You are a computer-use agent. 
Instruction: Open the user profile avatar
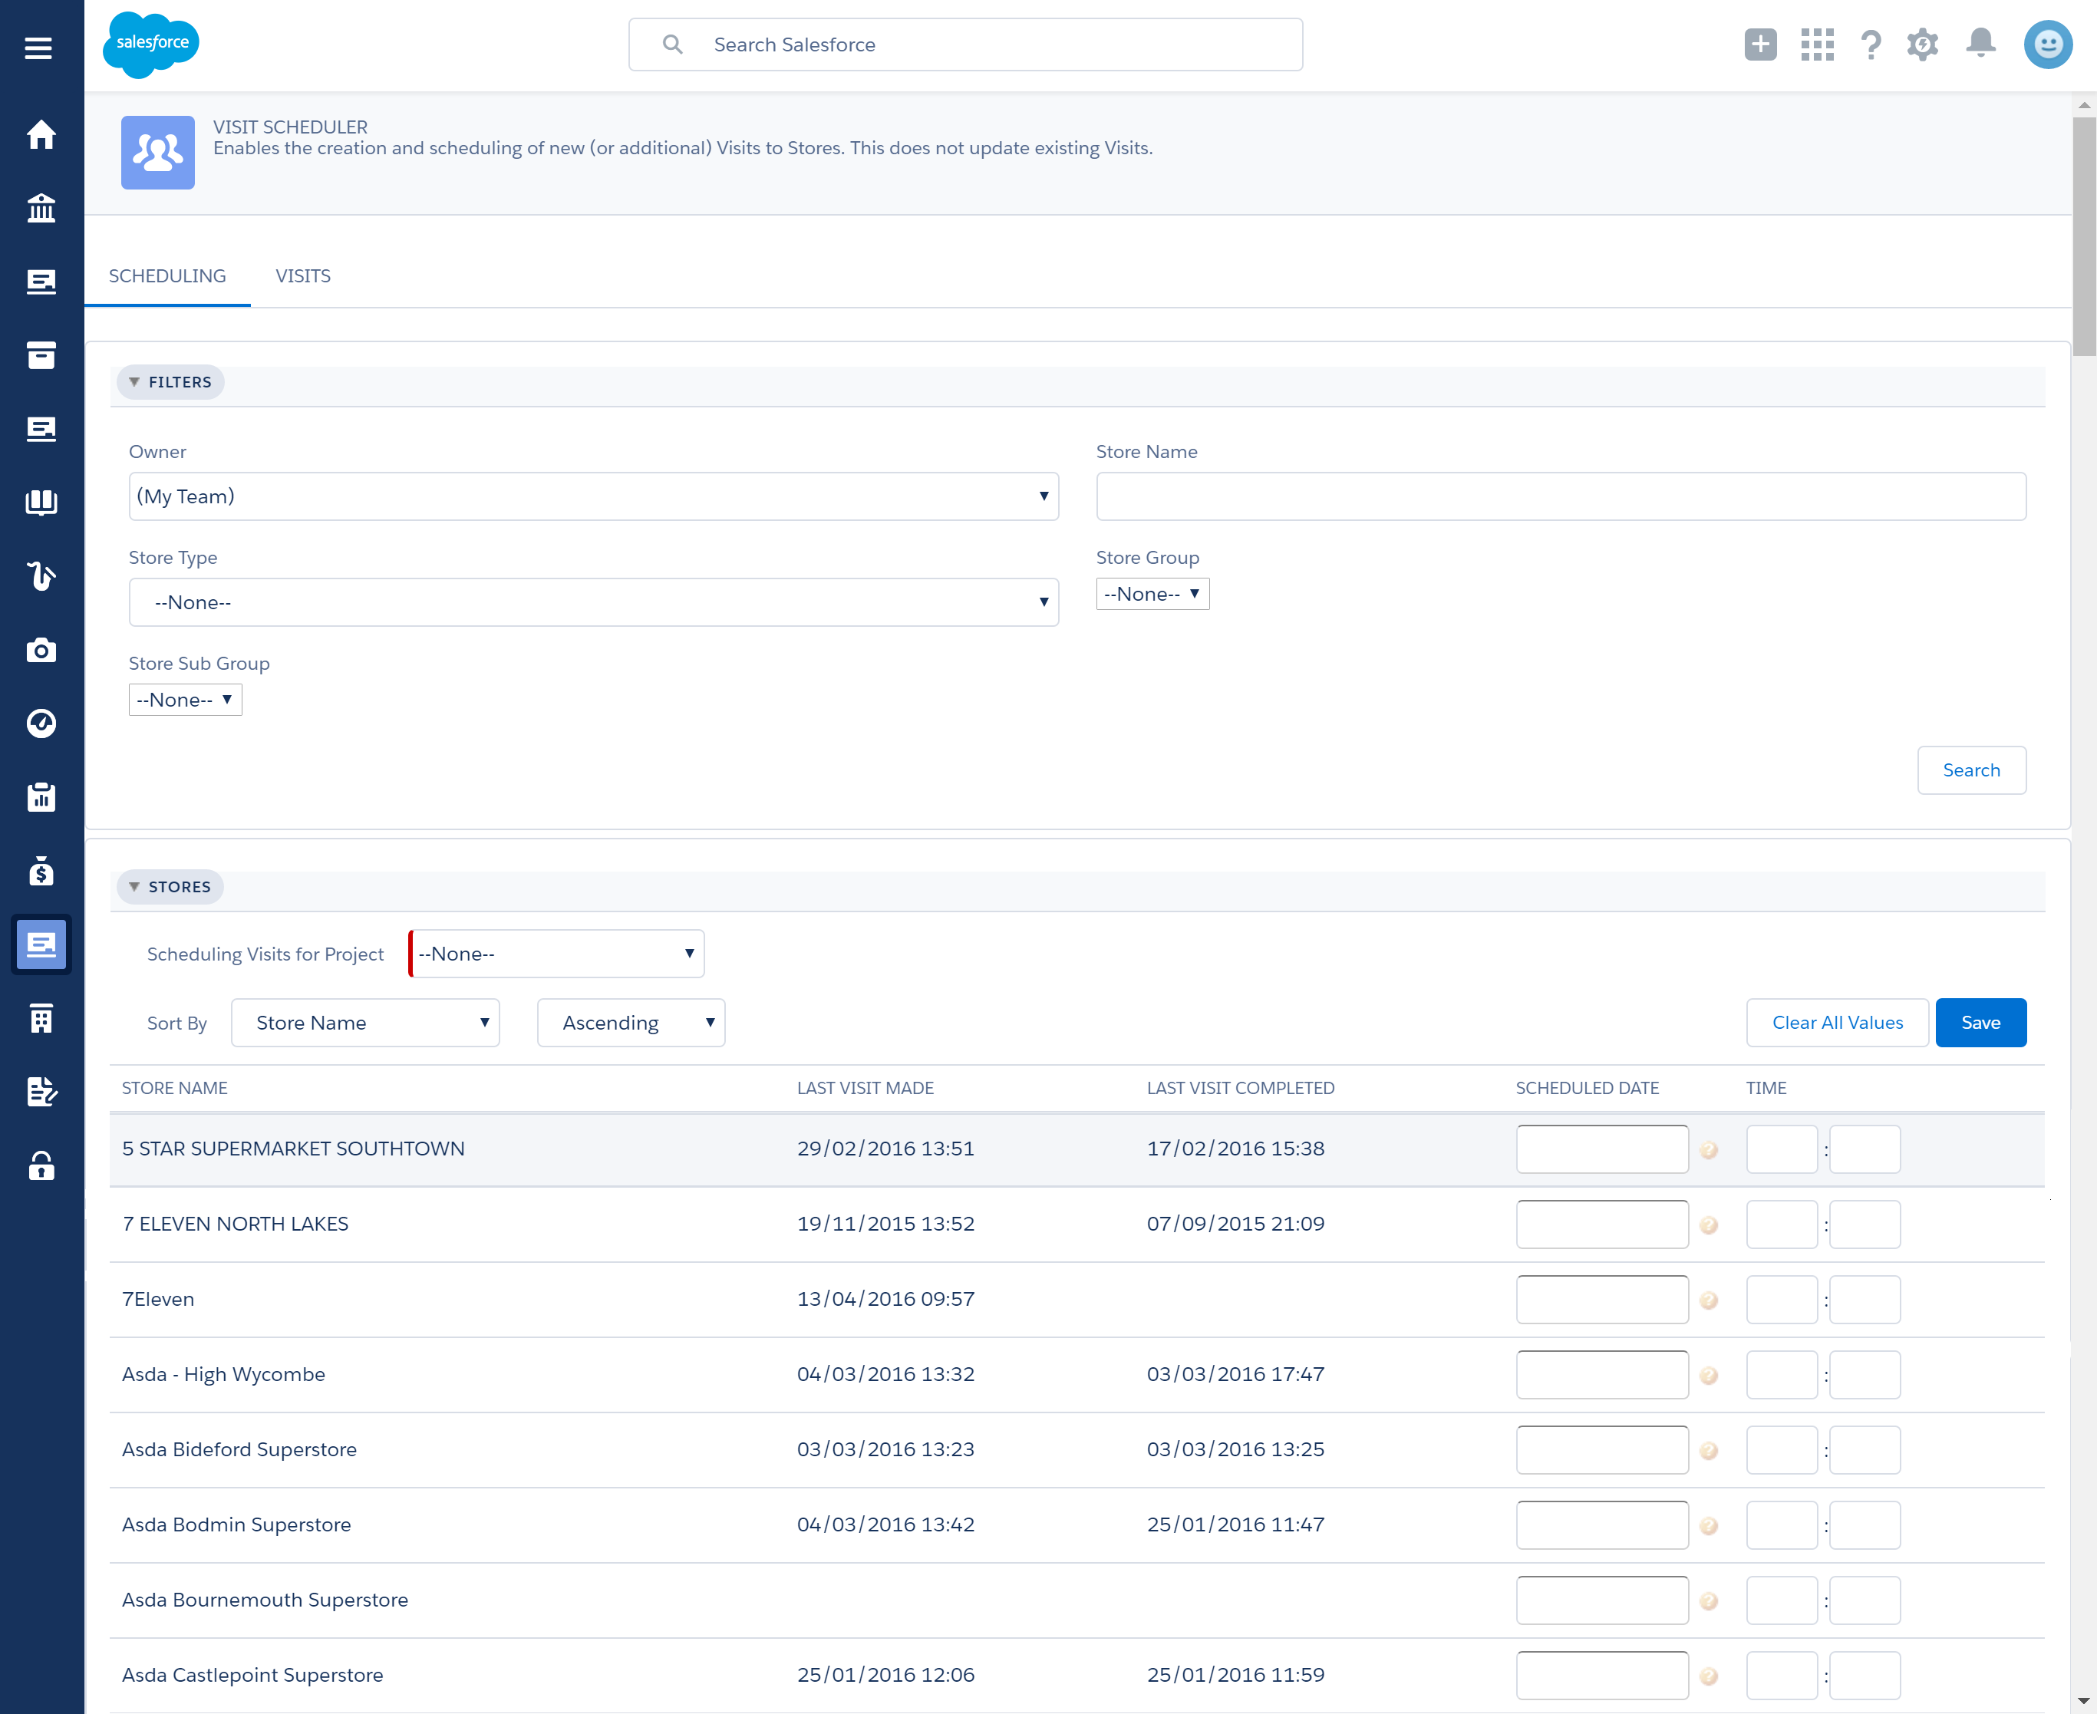[x=2048, y=44]
